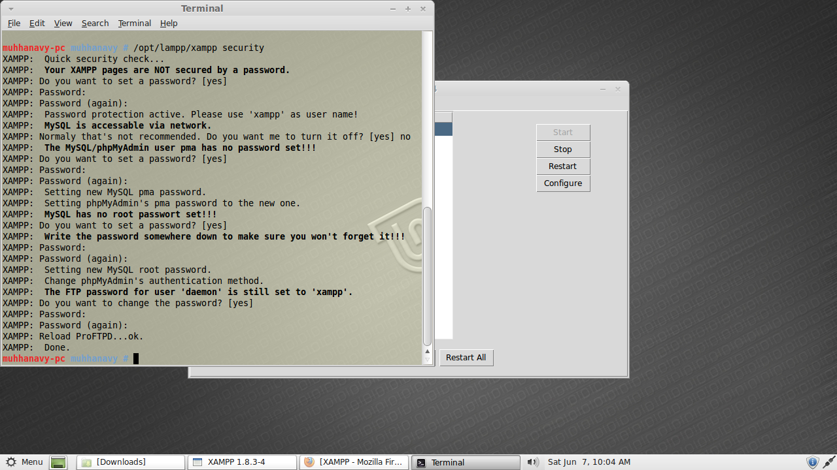Click Restart All in XAMPP window
This screenshot has width=837, height=470.
pos(466,357)
